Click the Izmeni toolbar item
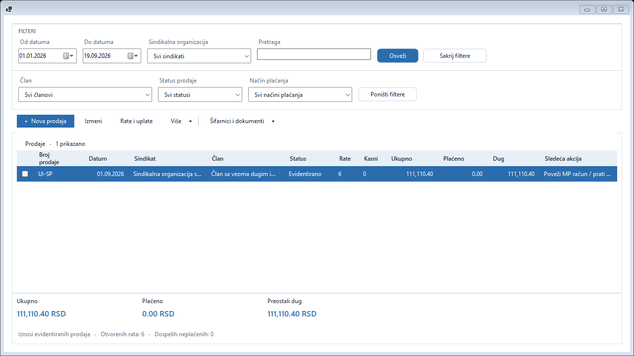 (x=93, y=121)
